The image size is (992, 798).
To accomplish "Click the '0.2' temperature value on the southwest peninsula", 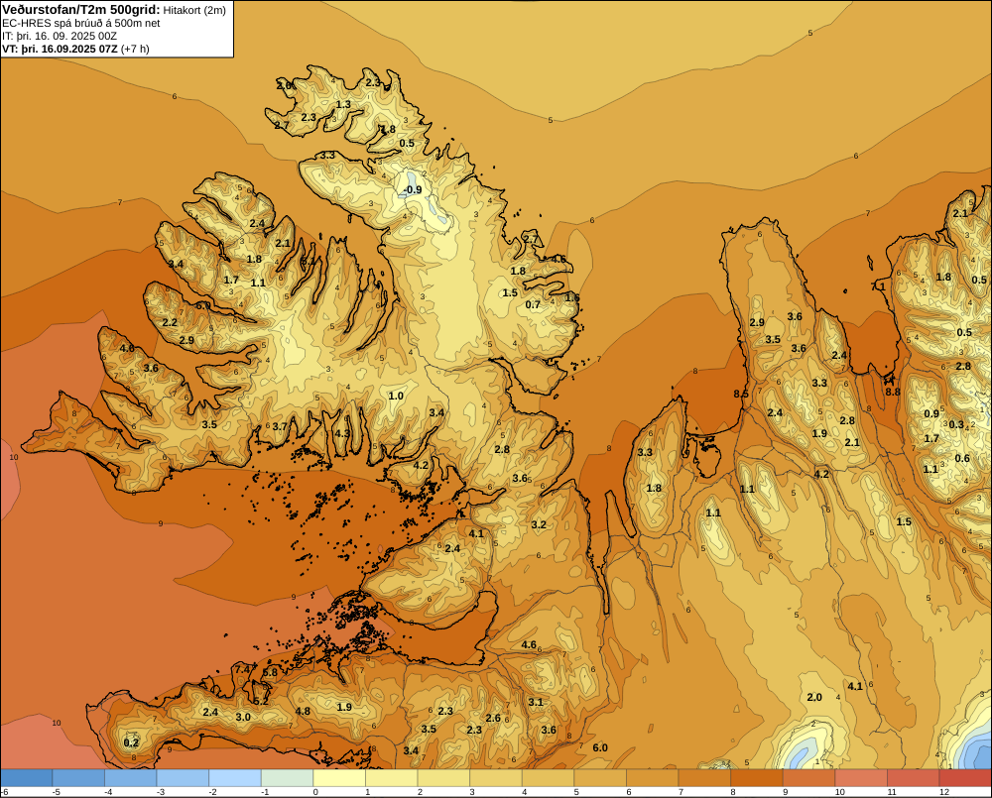I will pyautogui.click(x=131, y=743).
